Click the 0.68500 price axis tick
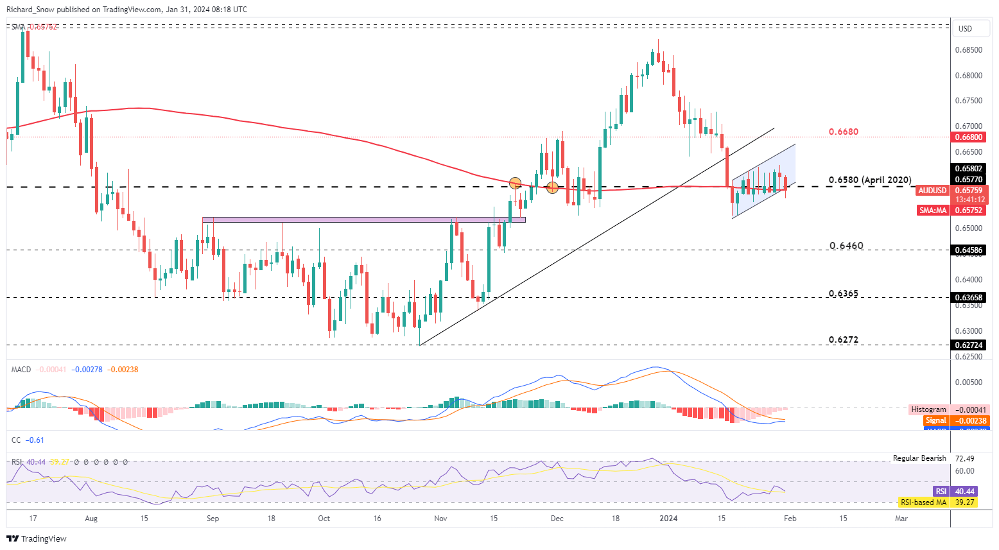Viewport: 999px width, 550px height. pos(968,50)
